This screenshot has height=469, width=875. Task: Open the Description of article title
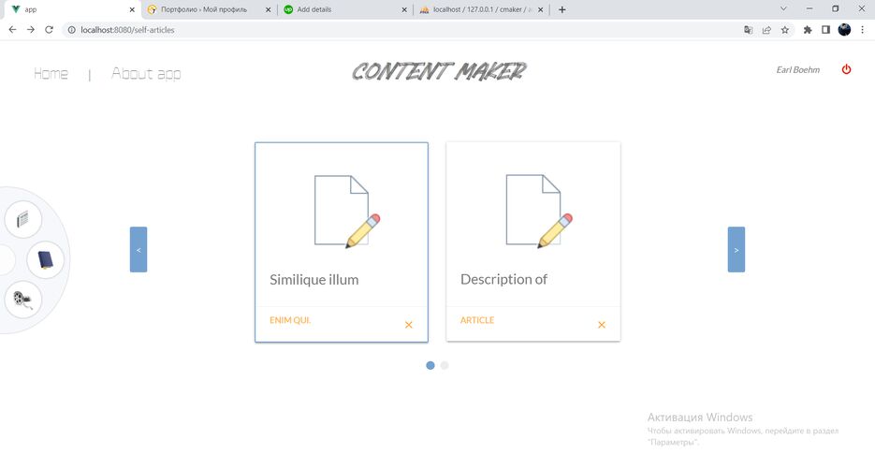tap(503, 279)
